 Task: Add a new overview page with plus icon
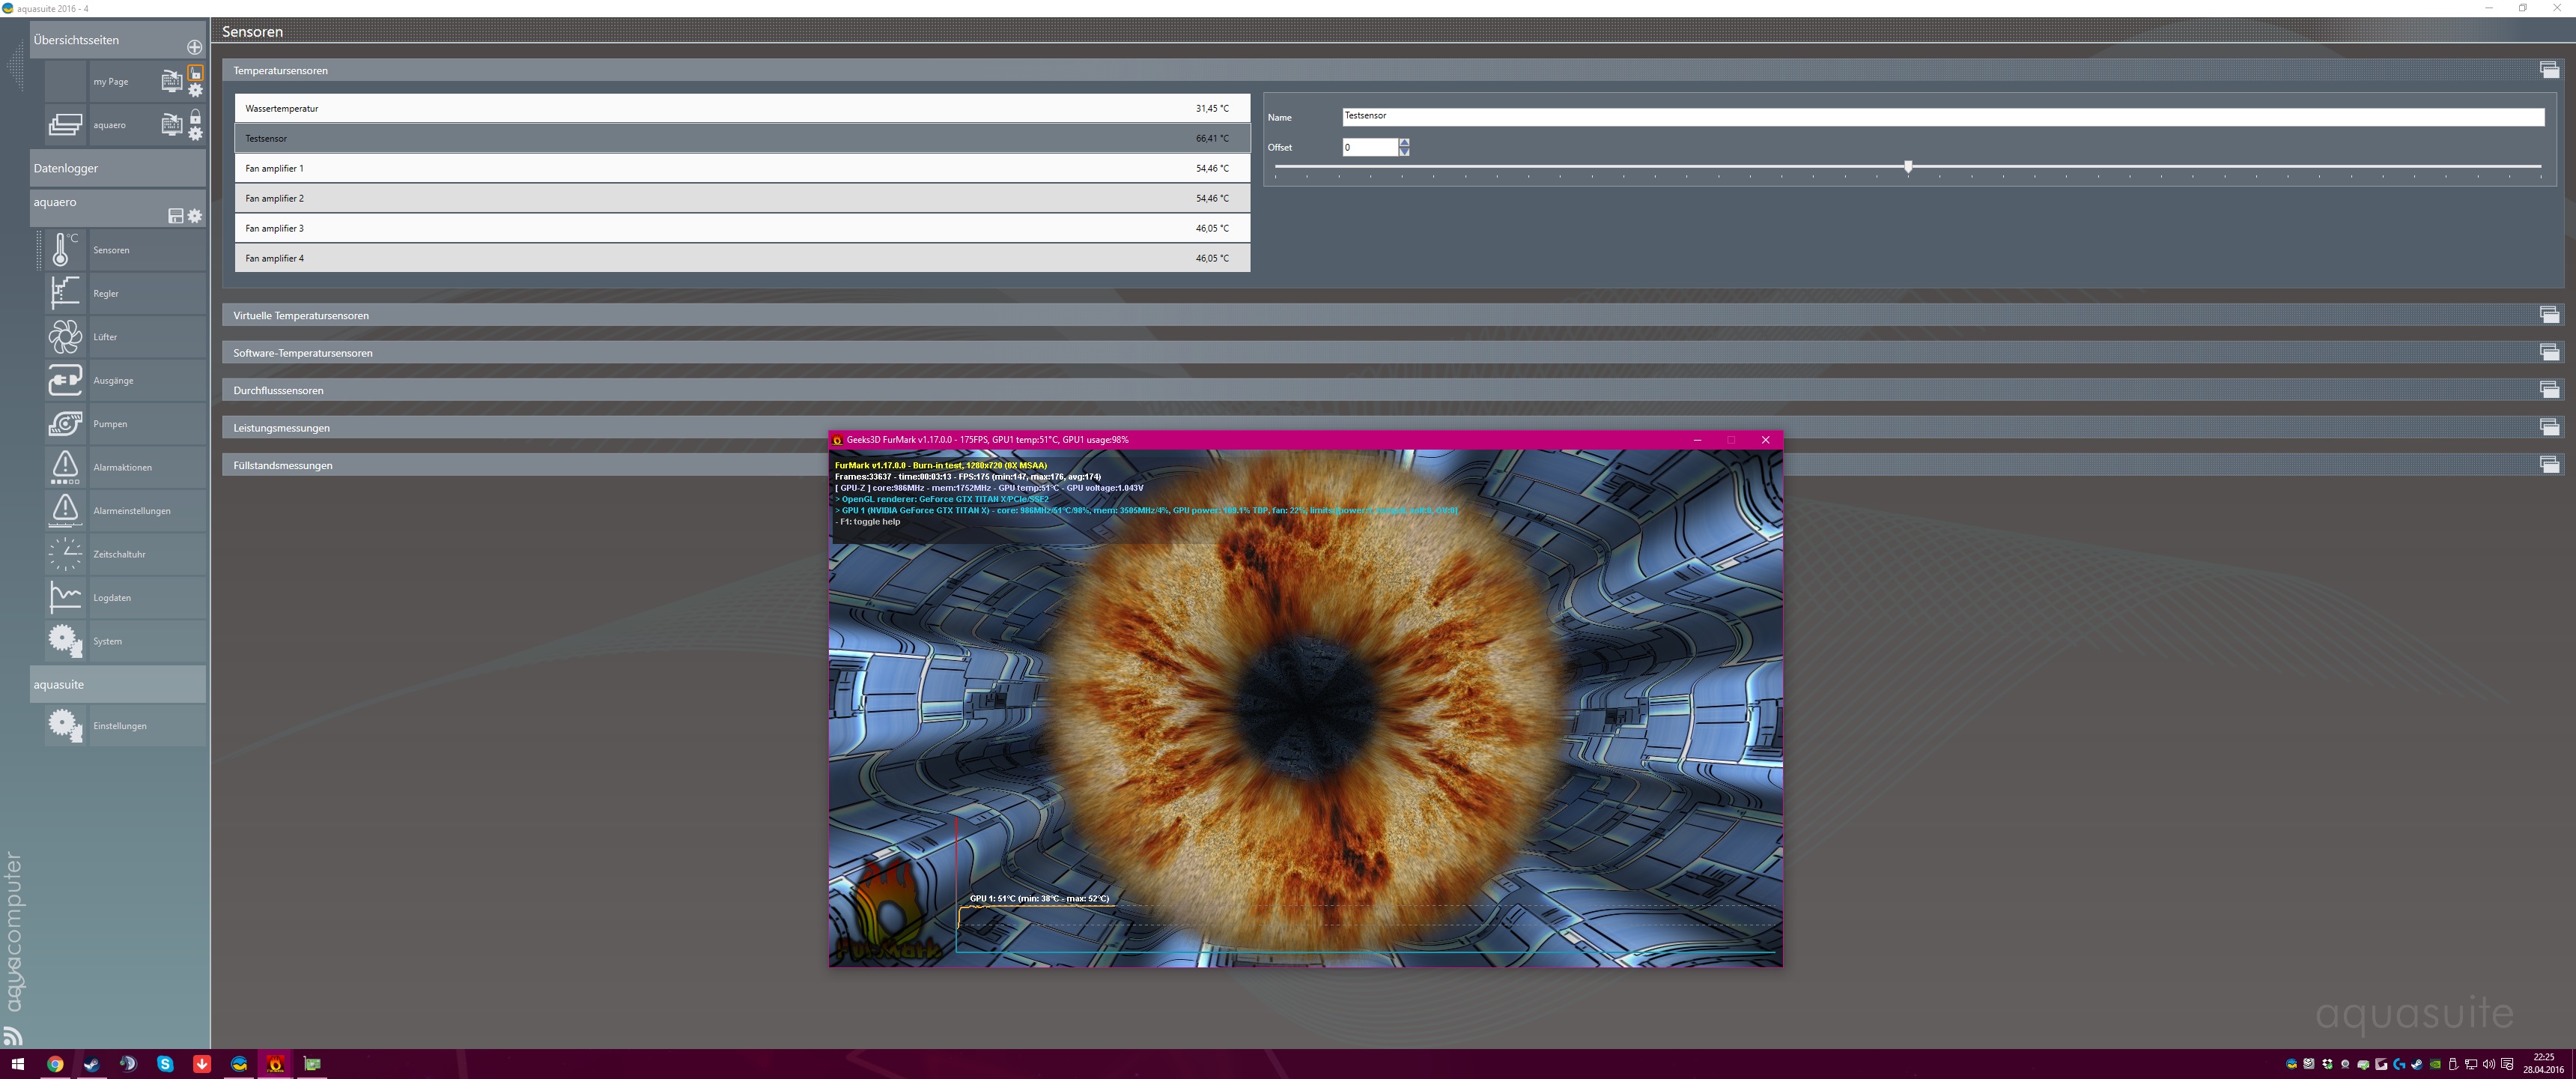194,47
